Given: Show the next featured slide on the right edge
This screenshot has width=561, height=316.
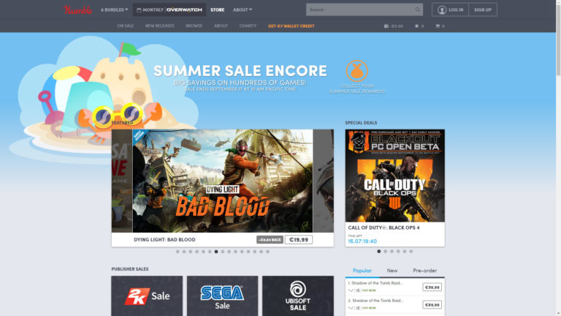Looking at the screenshot, I should click(324, 181).
